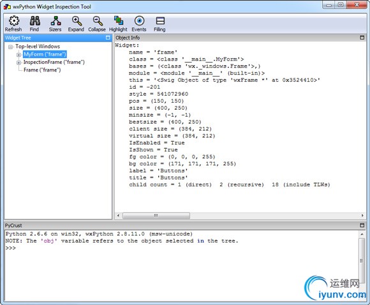This screenshot has width=370, height=305.
Task: Click the wxPython title bar app icon
Action: (x=7, y=6)
